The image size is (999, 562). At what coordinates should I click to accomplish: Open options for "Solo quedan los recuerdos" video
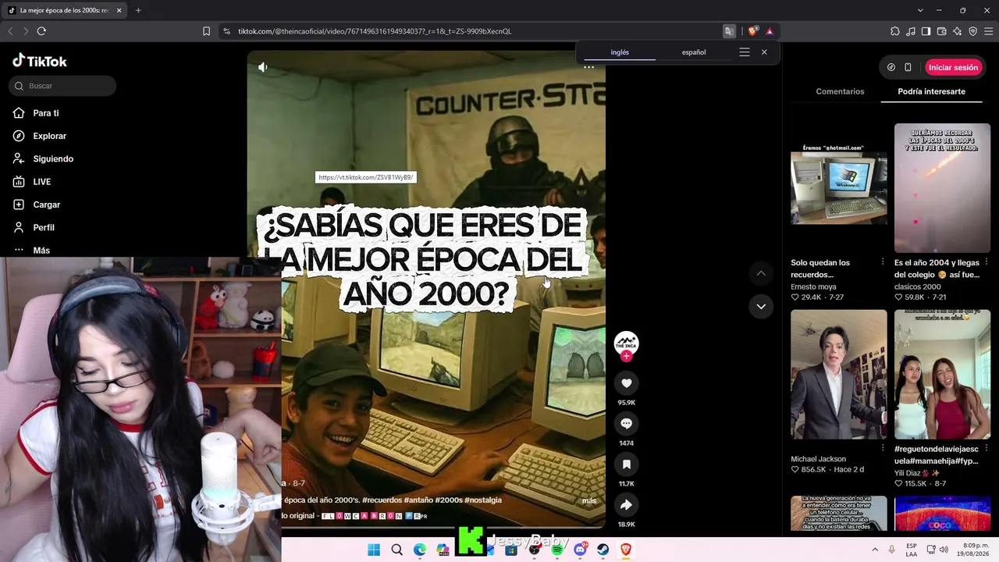click(883, 262)
